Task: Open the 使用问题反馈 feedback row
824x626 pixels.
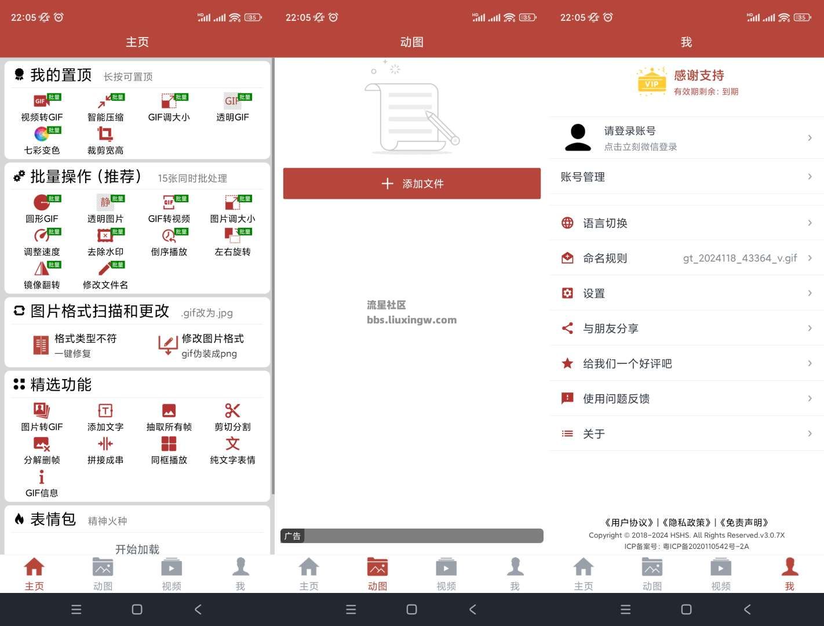Action: click(x=686, y=398)
